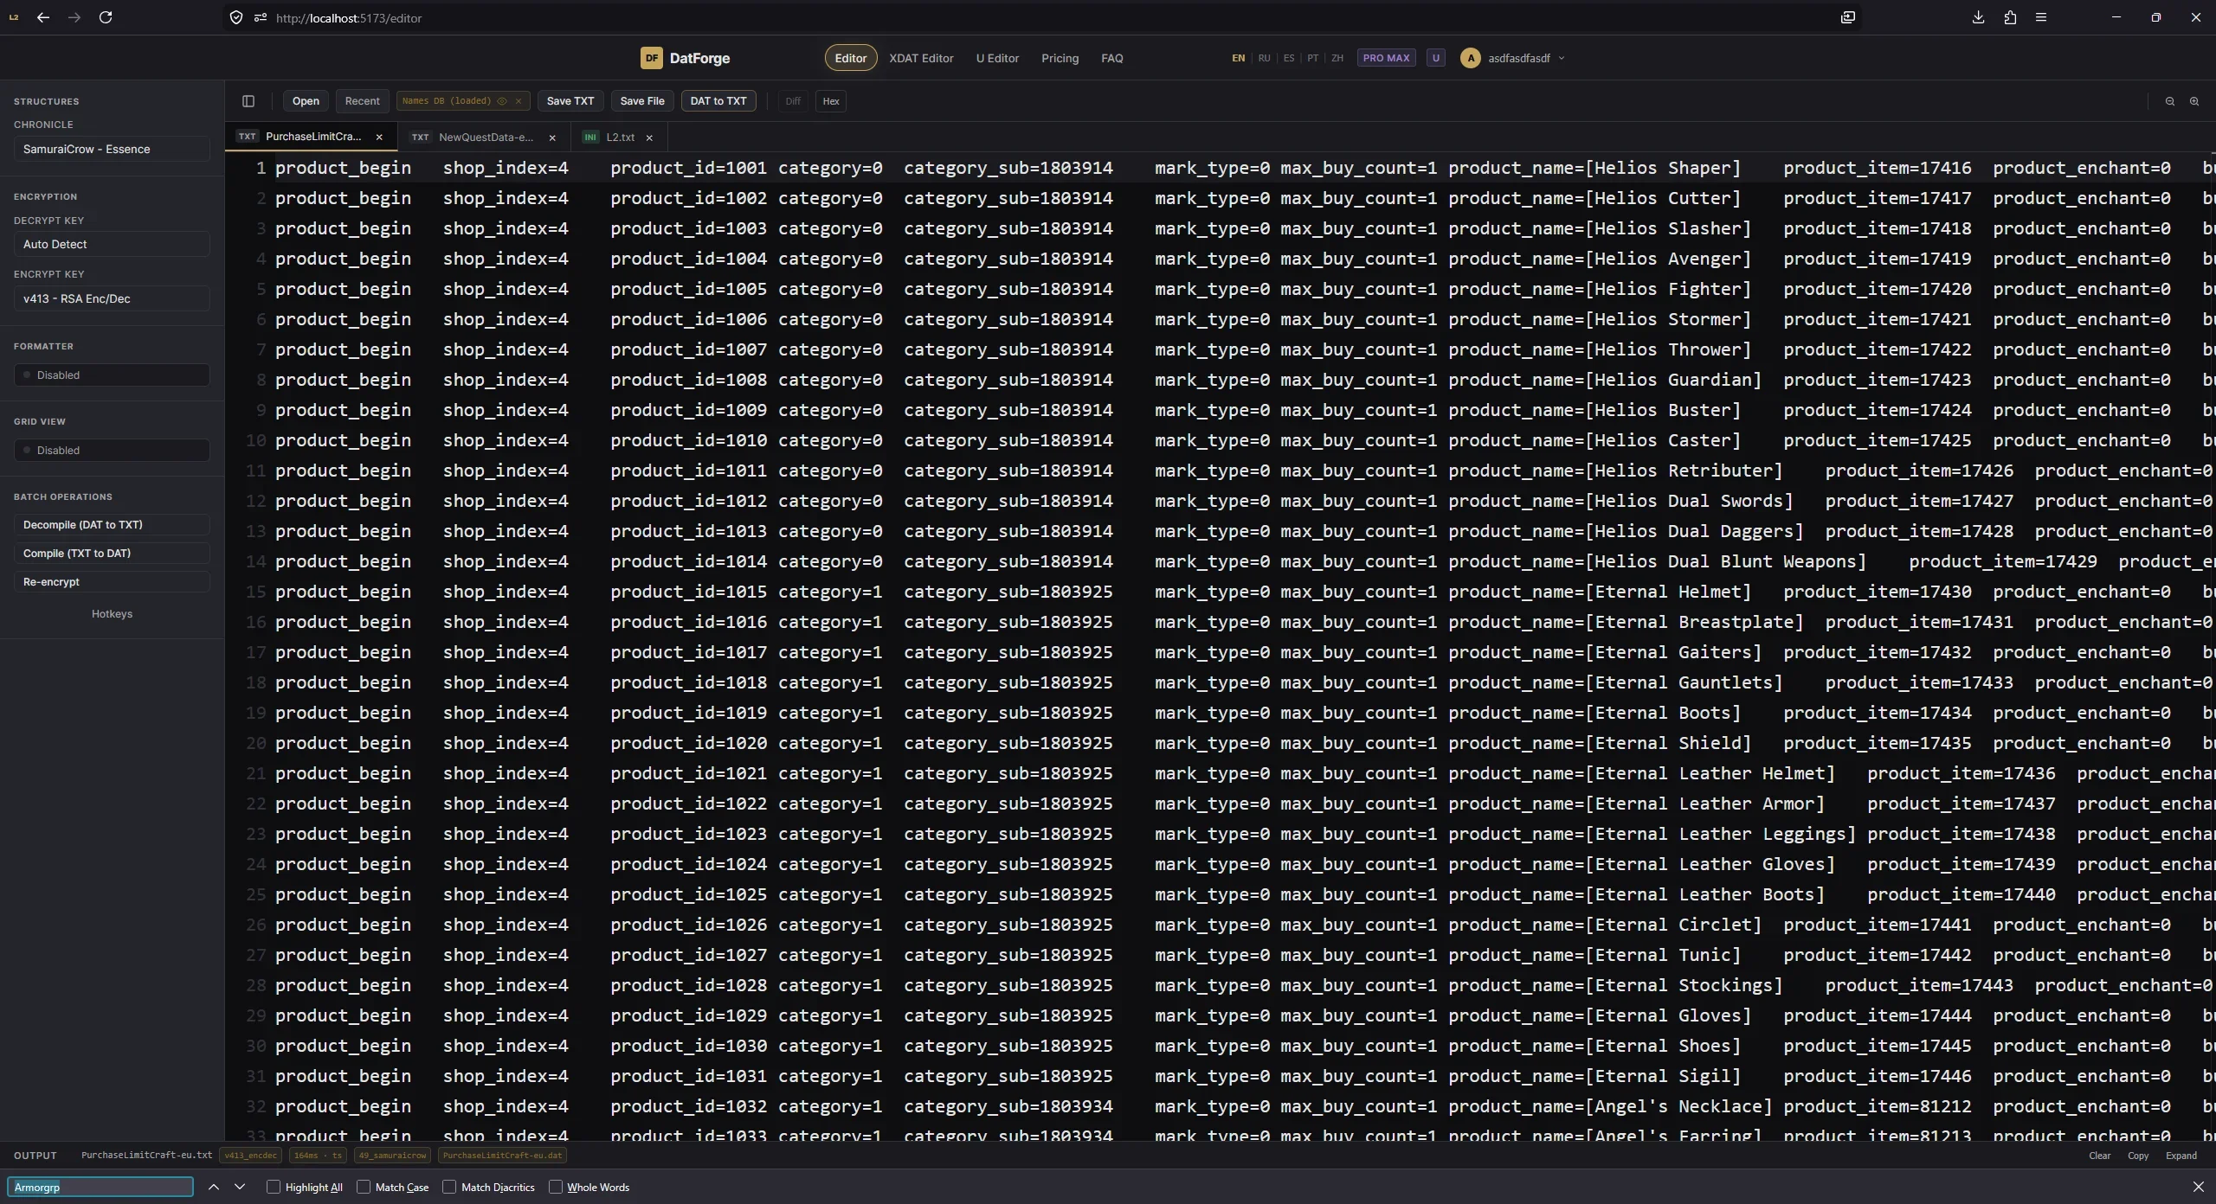Viewport: 2216px width, 1204px height.
Task: Toggle the Grid View Disabled switch
Action: click(x=112, y=450)
